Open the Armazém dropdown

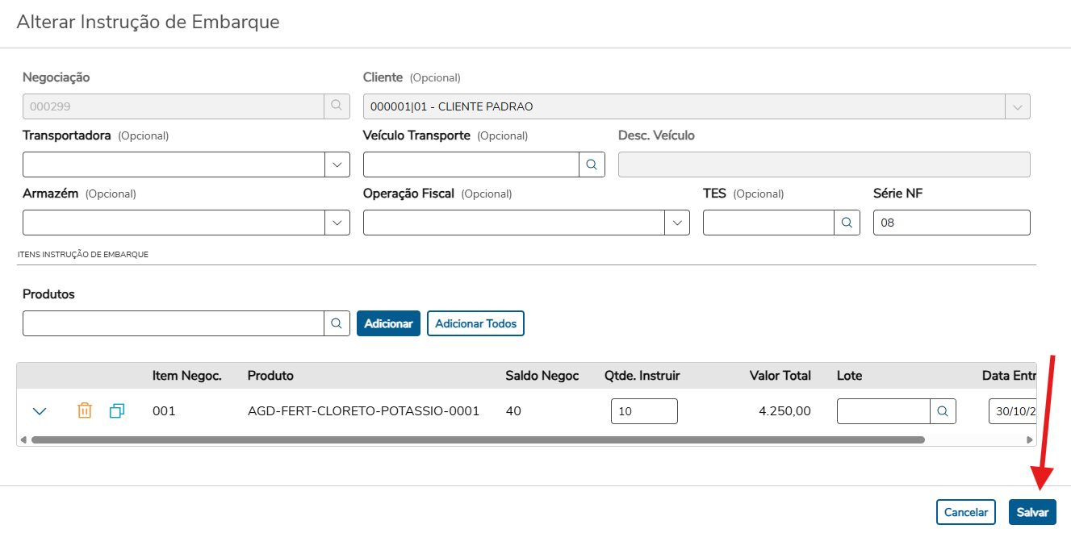click(x=337, y=223)
